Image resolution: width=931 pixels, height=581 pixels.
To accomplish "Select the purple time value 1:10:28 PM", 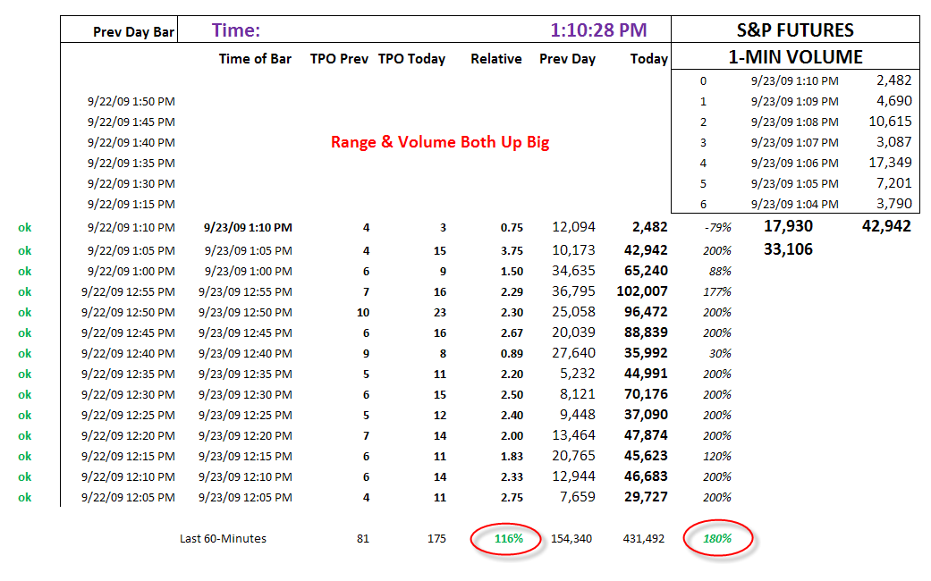I will pos(598,30).
